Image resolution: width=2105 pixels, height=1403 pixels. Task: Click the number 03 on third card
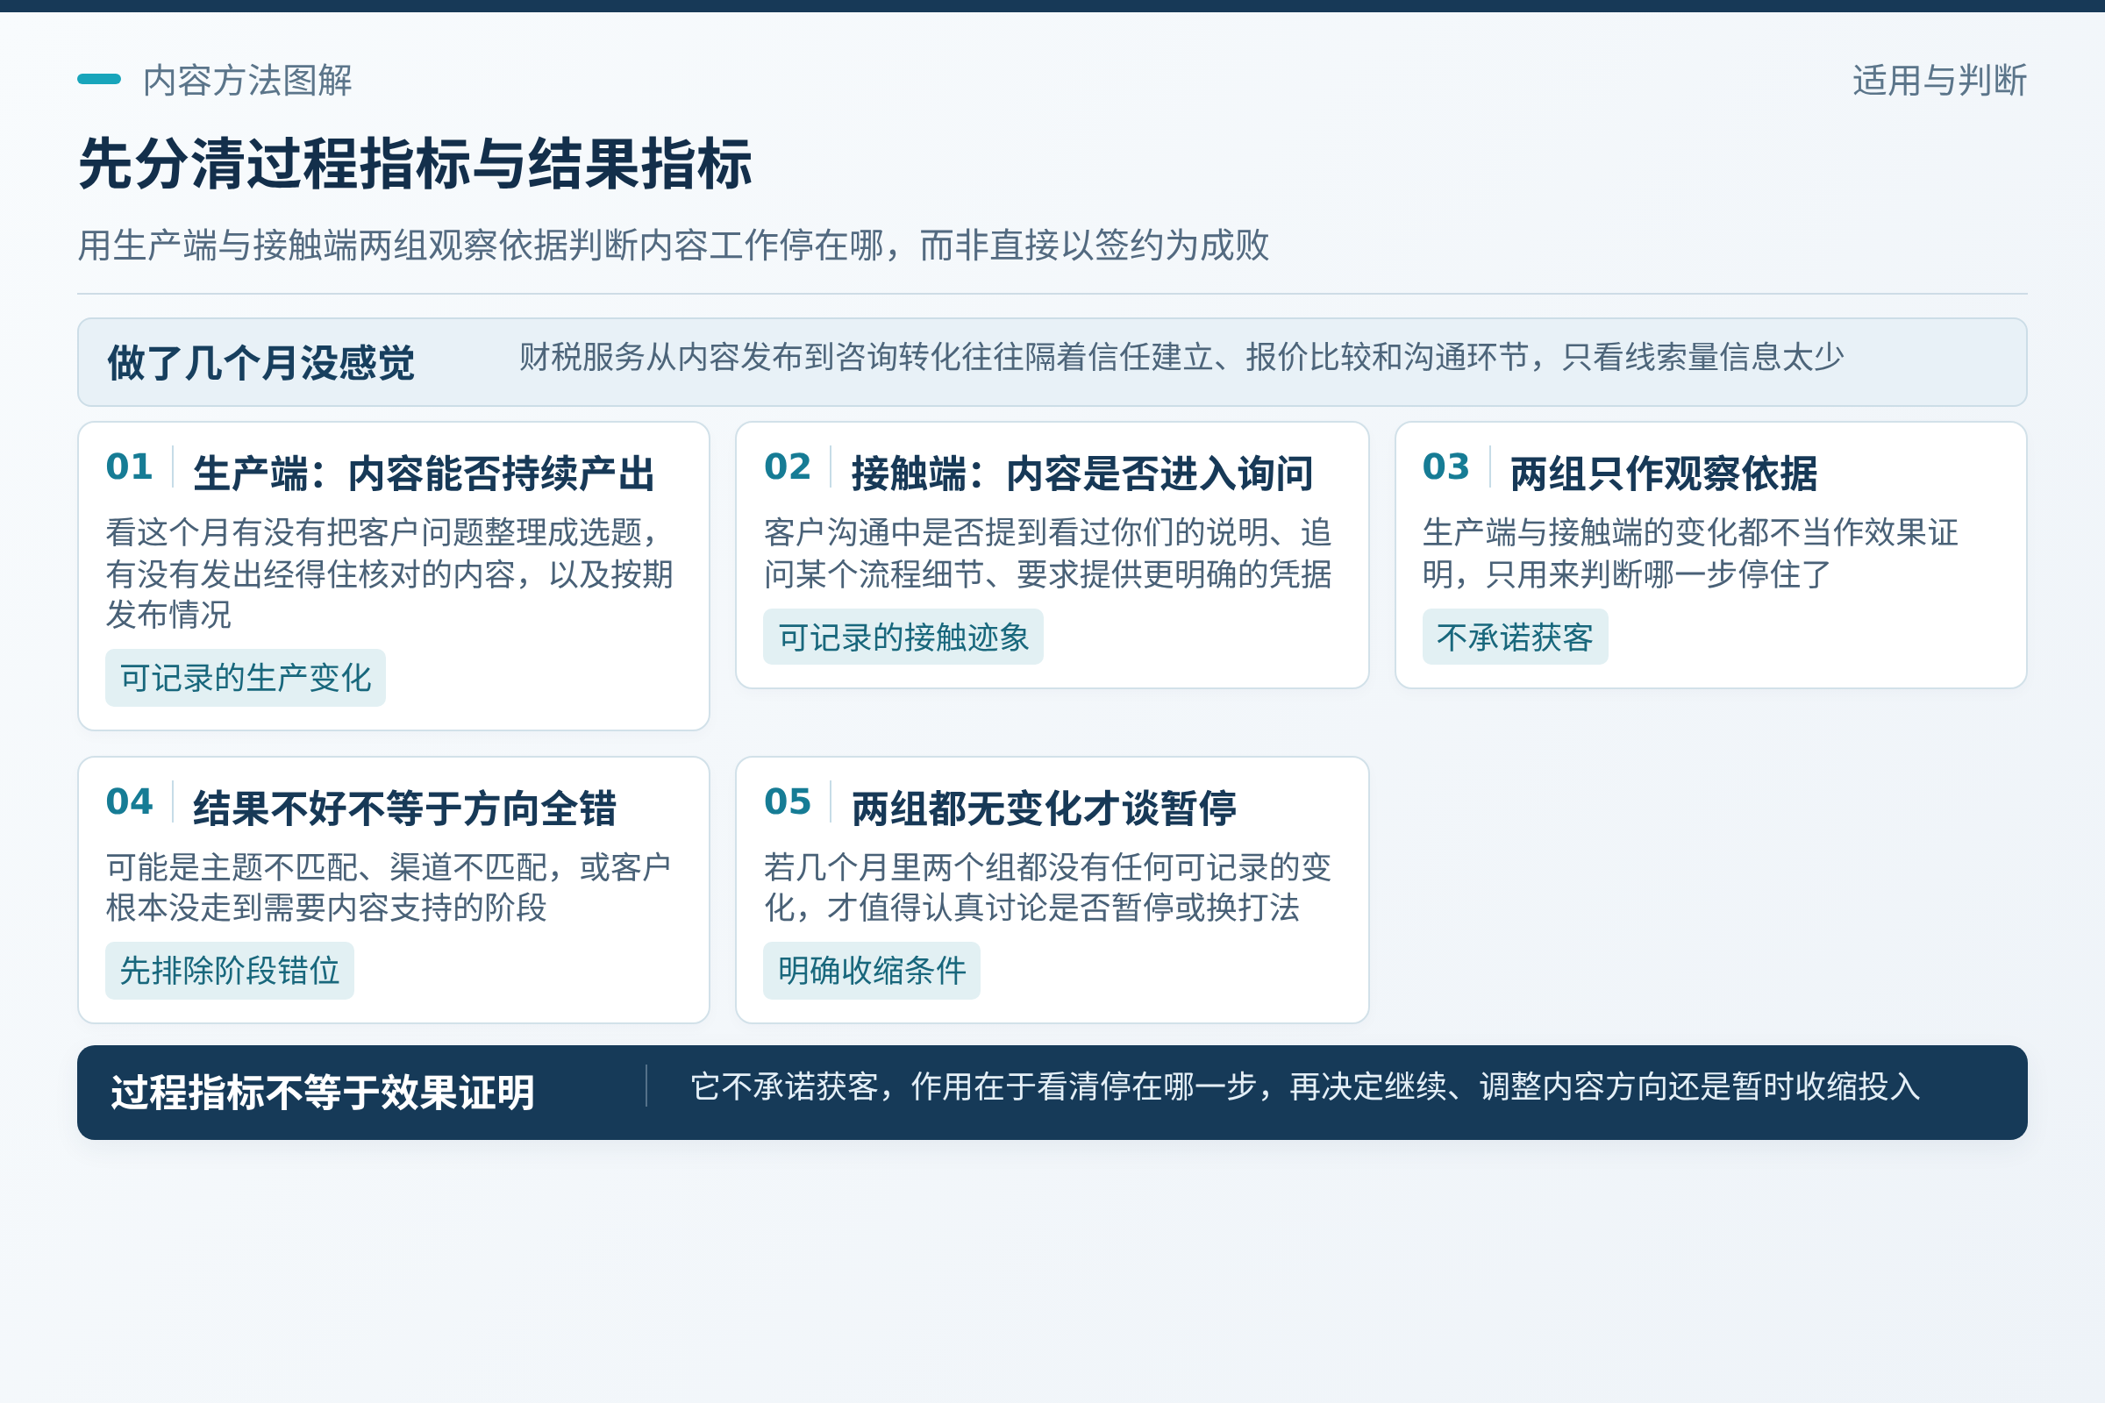pyautogui.click(x=1446, y=467)
